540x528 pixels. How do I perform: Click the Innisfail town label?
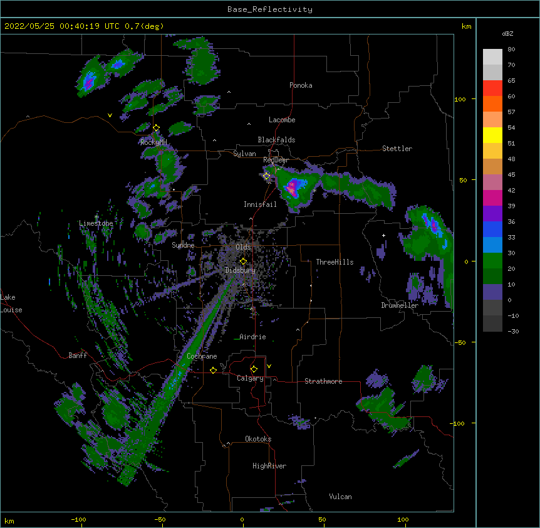pyautogui.click(x=260, y=204)
